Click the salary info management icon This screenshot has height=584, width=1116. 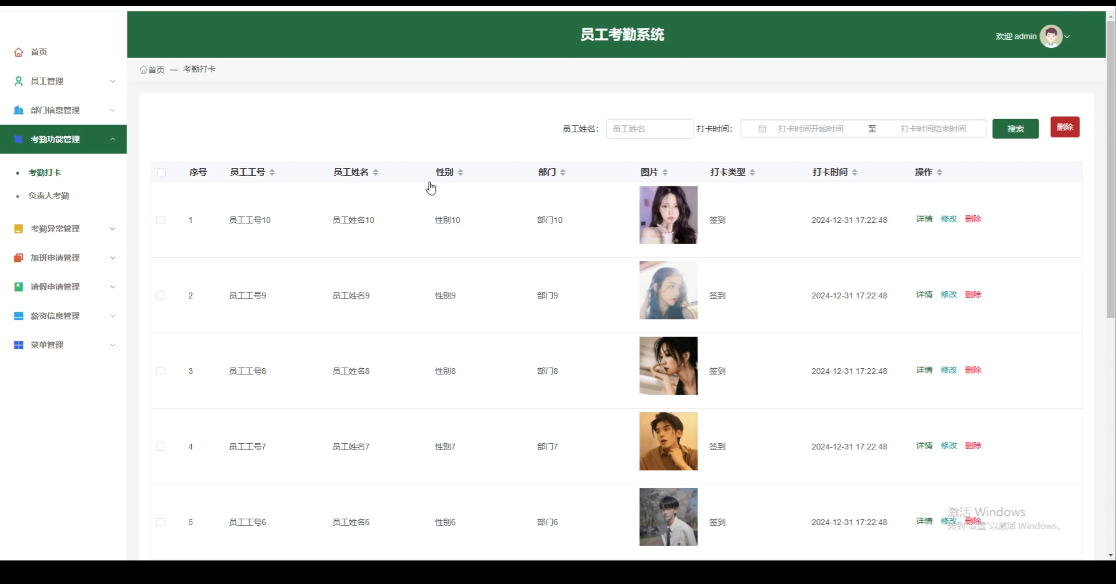[x=18, y=316]
